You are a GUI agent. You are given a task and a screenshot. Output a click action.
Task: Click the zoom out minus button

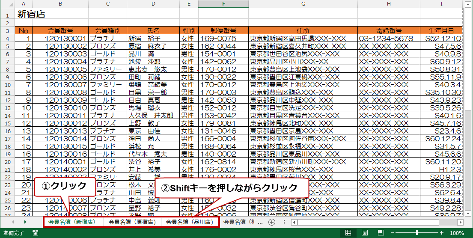[393, 233]
